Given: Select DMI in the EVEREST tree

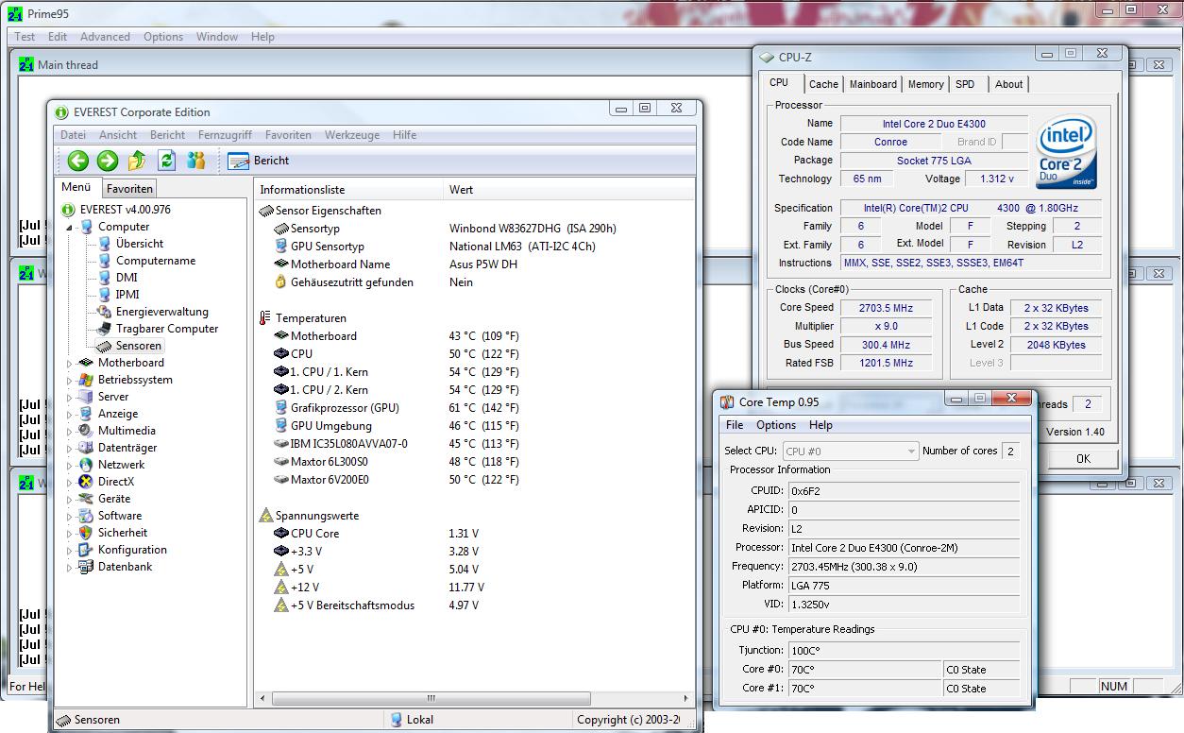Looking at the screenshot, I should pyautogui.click(x=127, y=278).
